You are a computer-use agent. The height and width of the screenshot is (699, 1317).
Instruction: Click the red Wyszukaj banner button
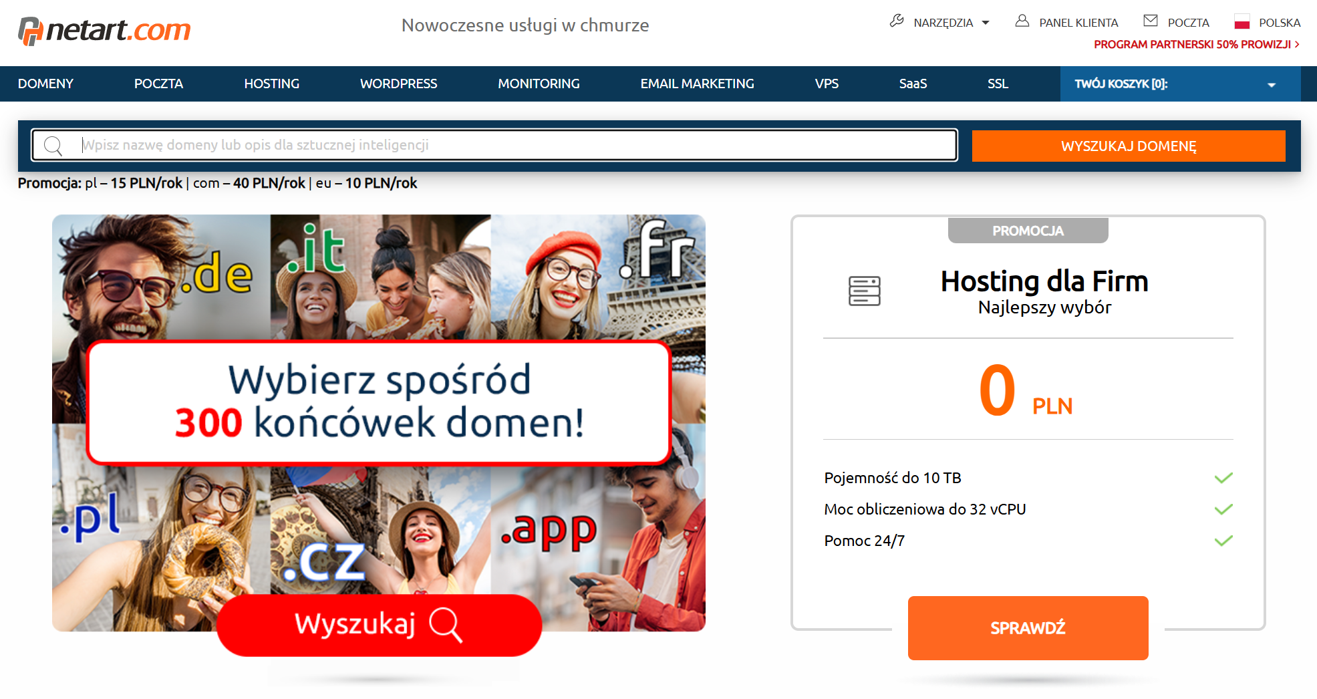[379, 625]
